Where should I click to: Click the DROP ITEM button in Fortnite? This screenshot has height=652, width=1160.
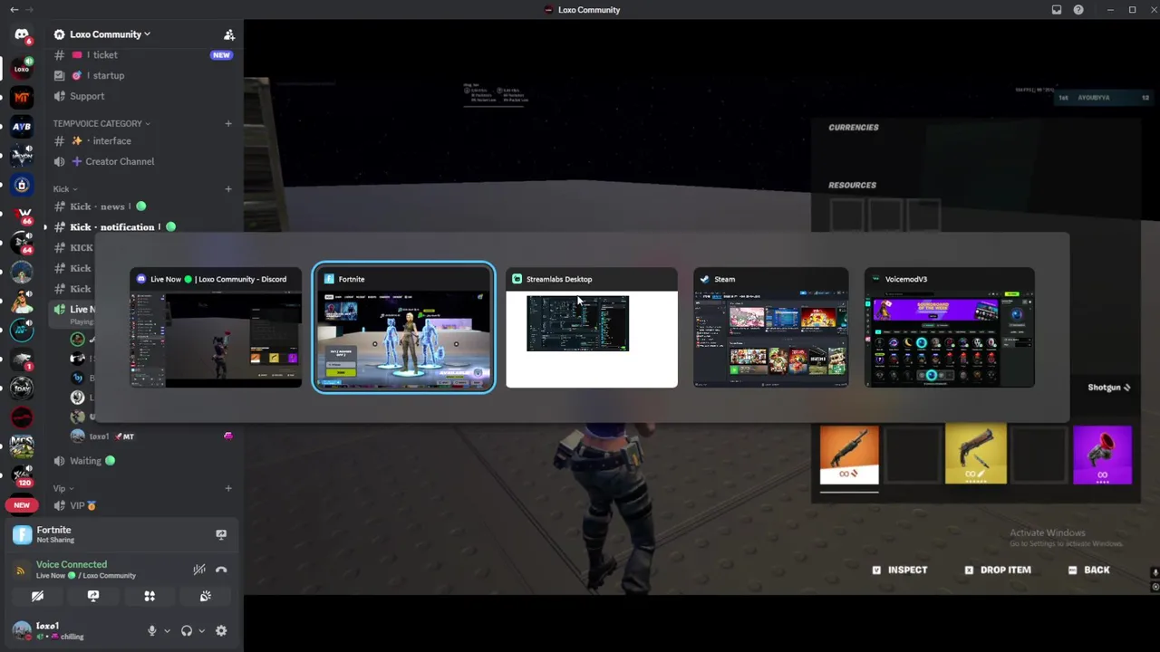pos(998,570)
